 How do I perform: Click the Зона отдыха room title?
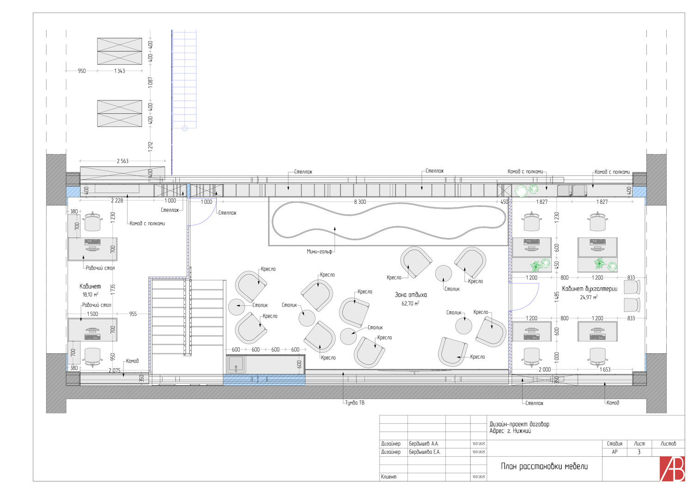(411, 295)
